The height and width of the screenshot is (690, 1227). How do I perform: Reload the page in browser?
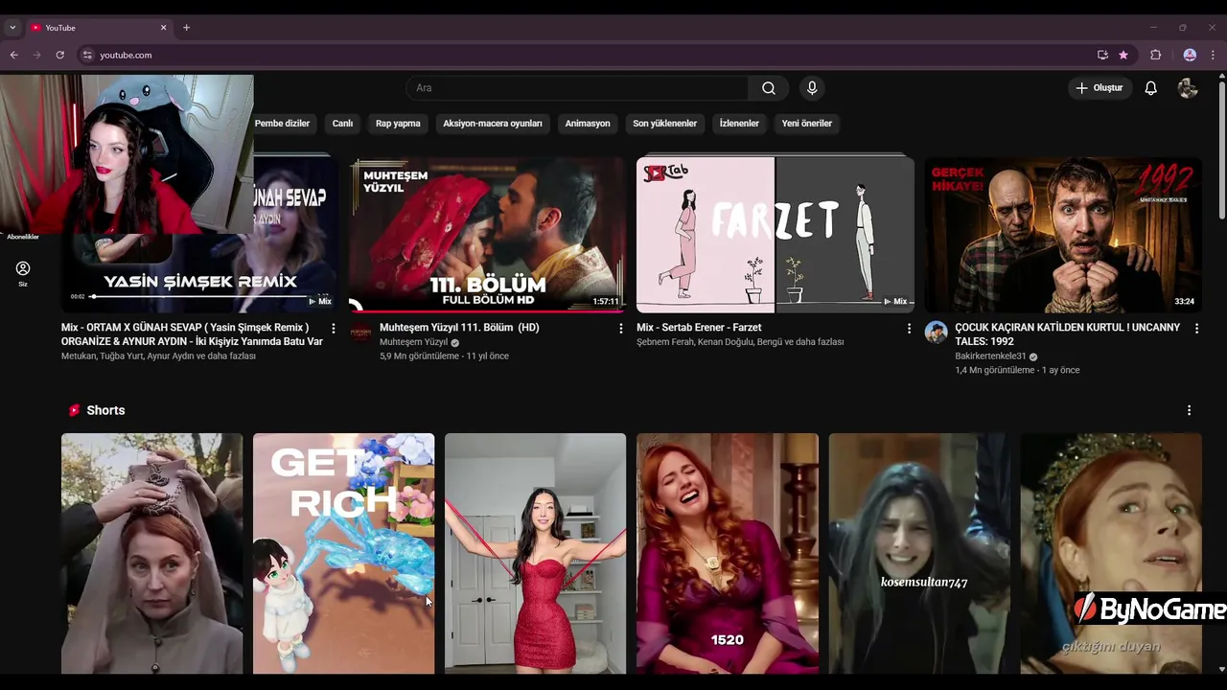click(x=59, y=56)
